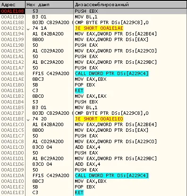
Task: Select ADD EAX,4 instruction at 00A1E1D6
Action: [87, 164]
